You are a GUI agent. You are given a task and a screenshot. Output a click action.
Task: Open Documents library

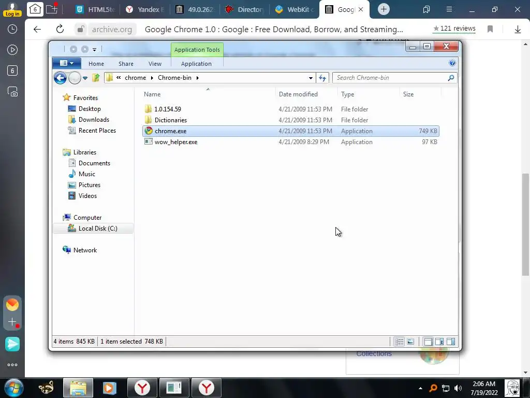tap(94, 163)
